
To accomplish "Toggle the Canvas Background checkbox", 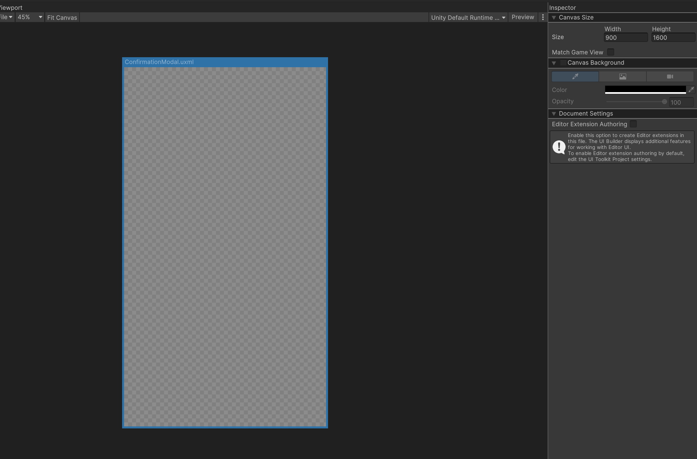I will (563, 63).
